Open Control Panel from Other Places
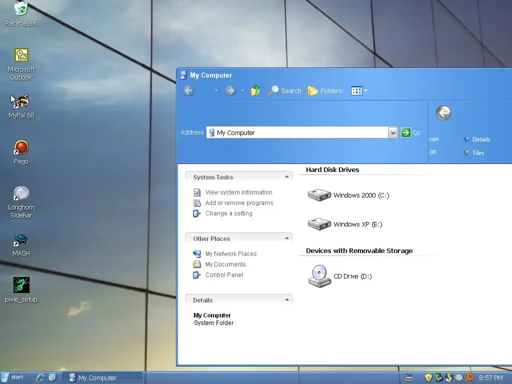 coord(224,274)
